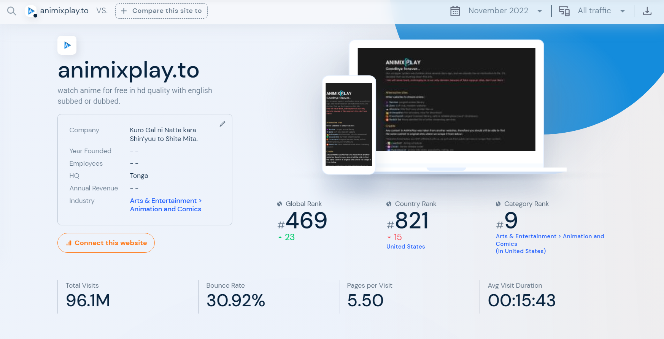Click the Annual Revenue label

[94, 188]
